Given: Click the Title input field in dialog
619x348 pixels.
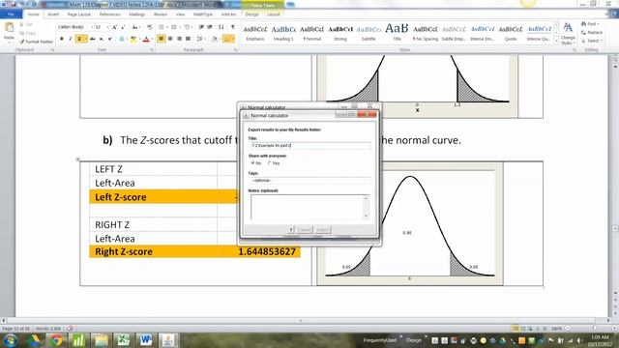Looking at the screenshot, I should coord(309,146).
